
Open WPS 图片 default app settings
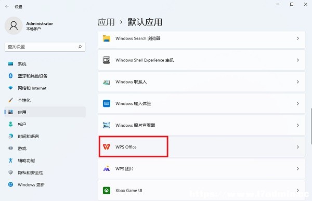tap(201, 169)
